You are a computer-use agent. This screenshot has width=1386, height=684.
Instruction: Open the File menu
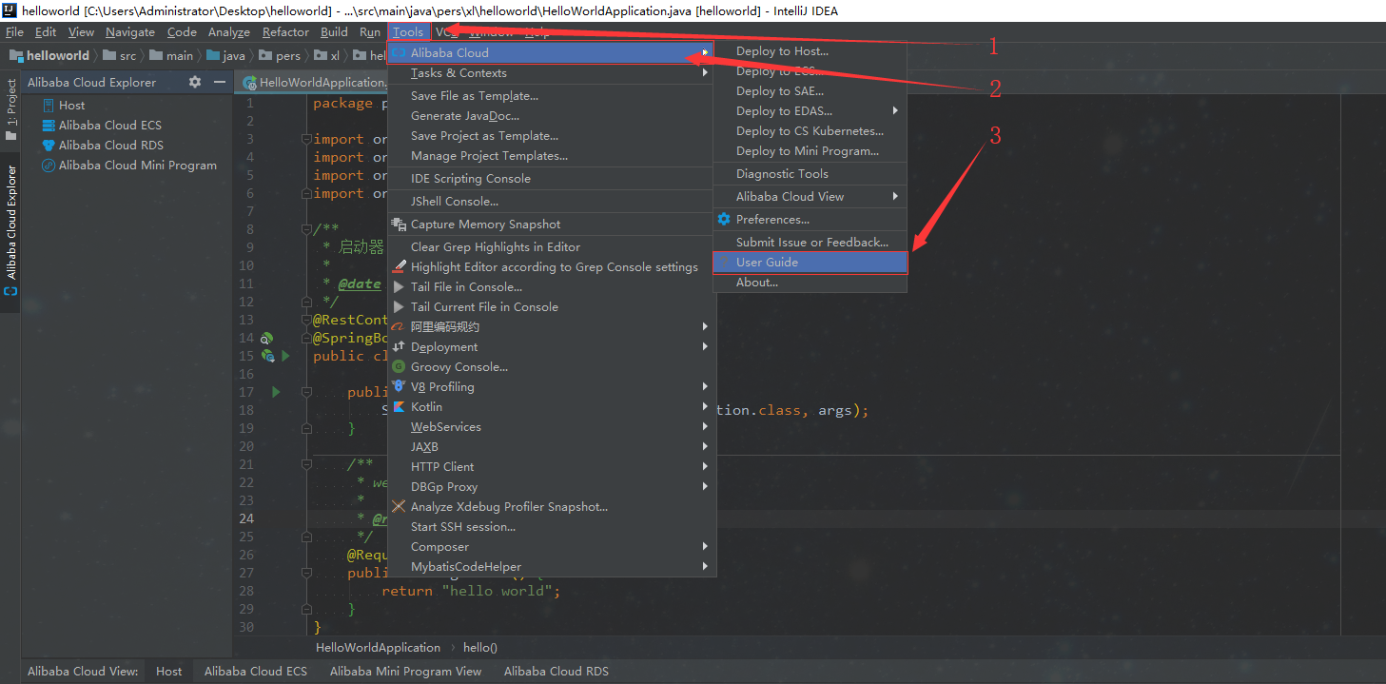pyautogui.click(x=14, y=31)
